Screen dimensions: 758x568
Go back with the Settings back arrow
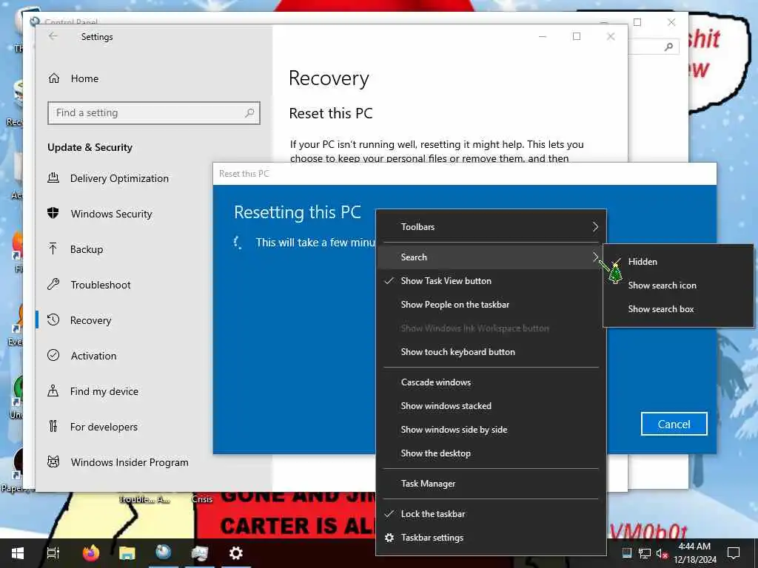[x=53, y=36]
